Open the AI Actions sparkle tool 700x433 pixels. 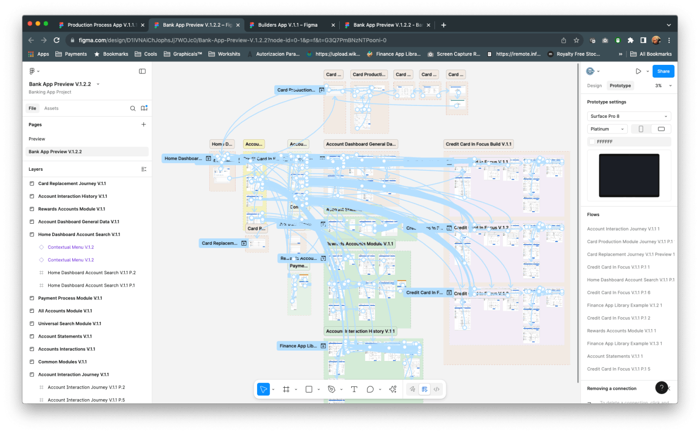393,389
